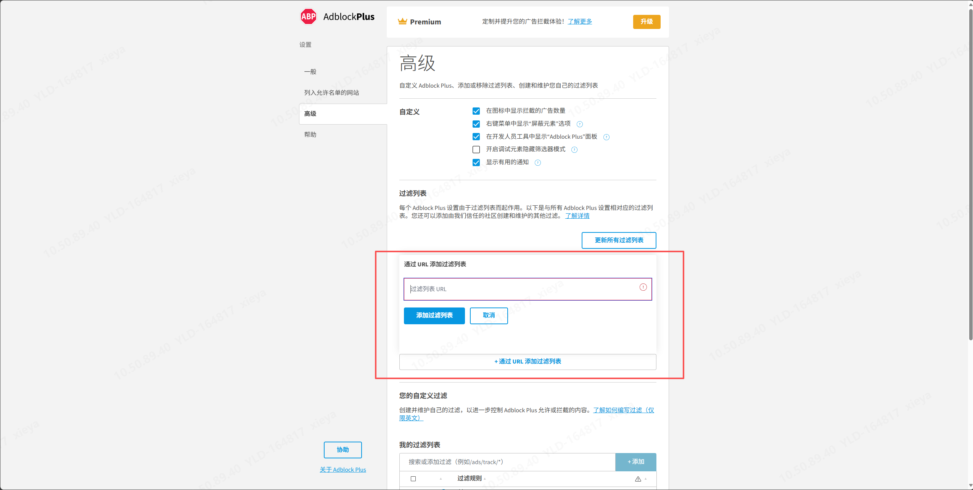Sort by warning column arrow

point(645,479)
